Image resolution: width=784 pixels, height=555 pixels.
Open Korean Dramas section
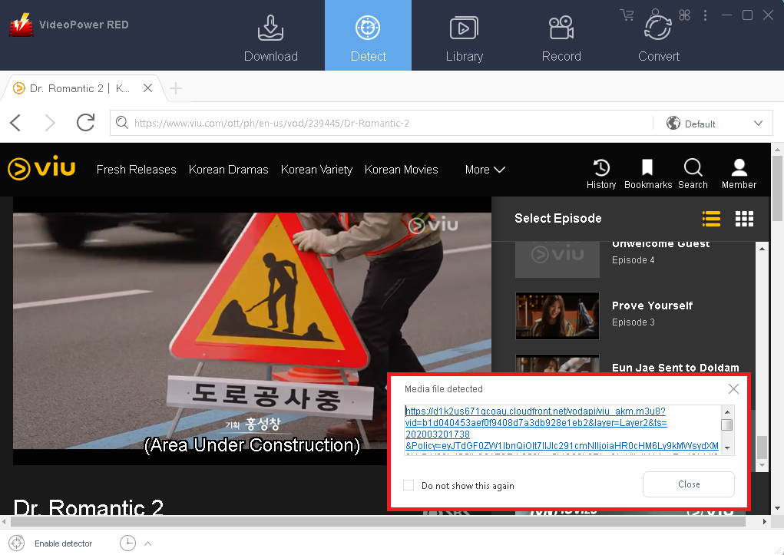(x=229, y=170)
